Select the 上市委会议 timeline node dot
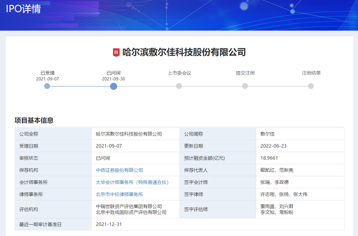358x236 pixels. click(179, 86)
